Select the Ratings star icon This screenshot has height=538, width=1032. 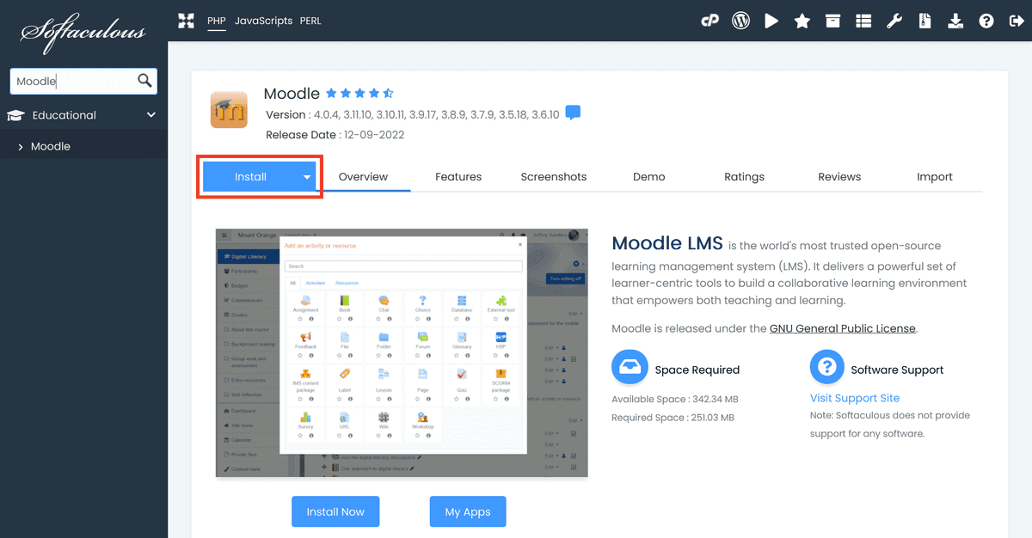(802, 20)
